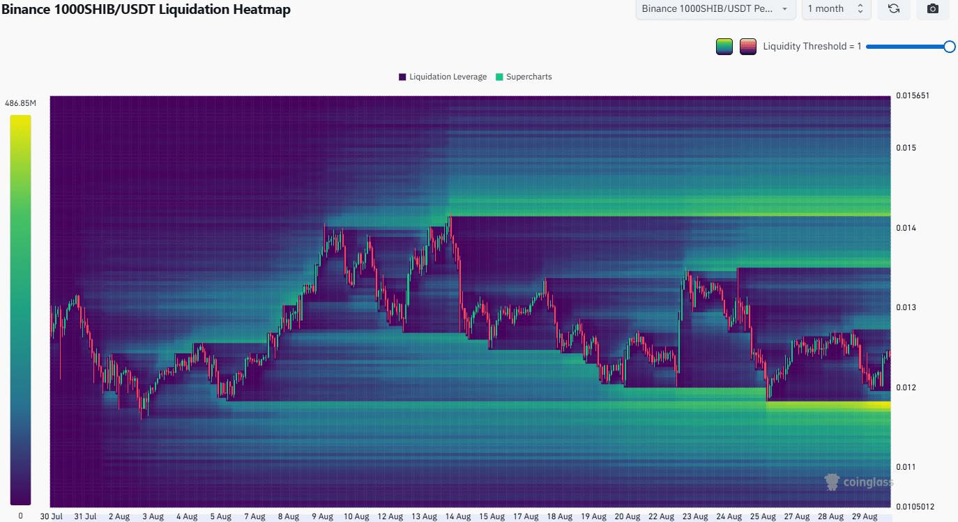Click the green Supercharts legend square

[499, 77]
